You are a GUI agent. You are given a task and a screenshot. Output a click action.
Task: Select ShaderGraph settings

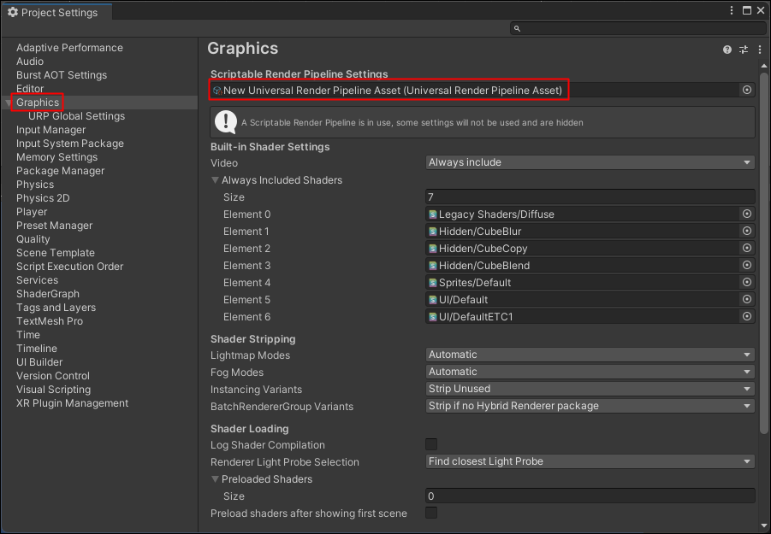48,294
